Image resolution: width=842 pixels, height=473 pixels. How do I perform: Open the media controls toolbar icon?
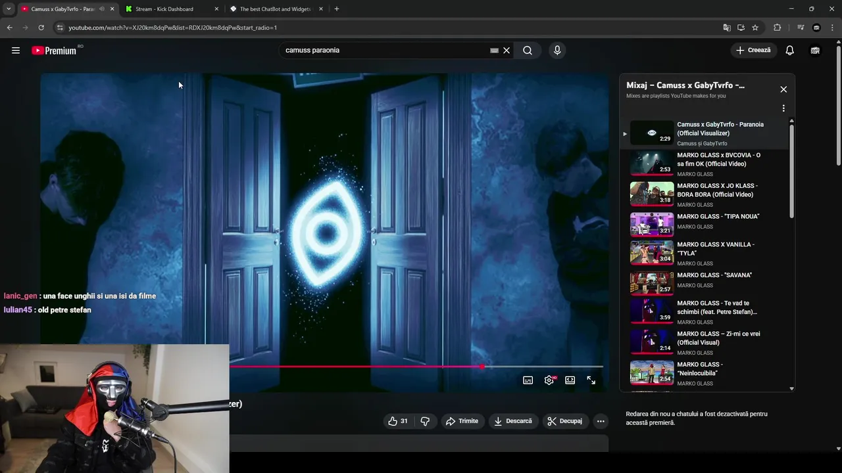point(801,28)
